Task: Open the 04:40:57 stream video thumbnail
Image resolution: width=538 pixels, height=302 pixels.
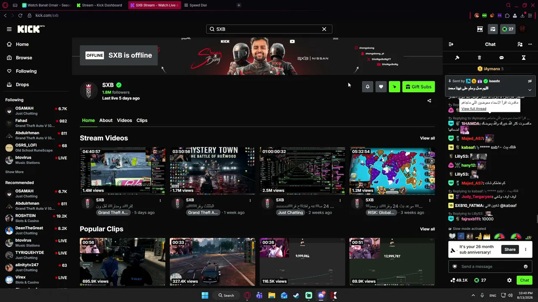Action: point(122,171)
